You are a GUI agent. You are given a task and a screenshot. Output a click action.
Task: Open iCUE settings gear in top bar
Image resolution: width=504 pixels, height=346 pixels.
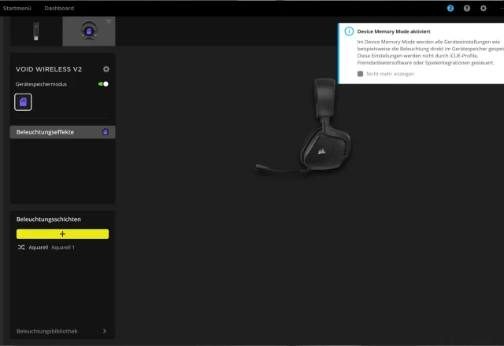coord(484,8)
